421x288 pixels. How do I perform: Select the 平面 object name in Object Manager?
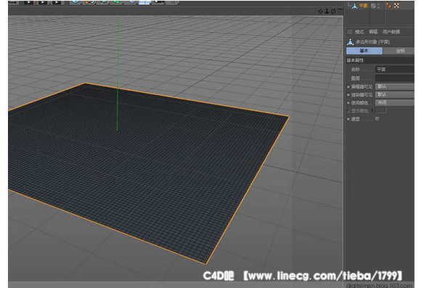coord(363,6)
